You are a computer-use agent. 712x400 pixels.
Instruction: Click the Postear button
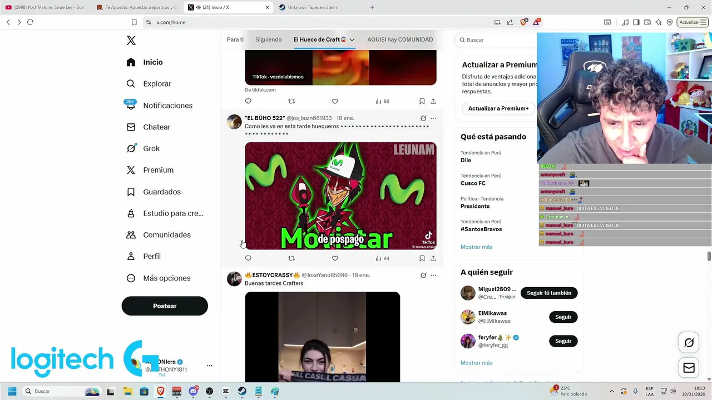[165, 306]
